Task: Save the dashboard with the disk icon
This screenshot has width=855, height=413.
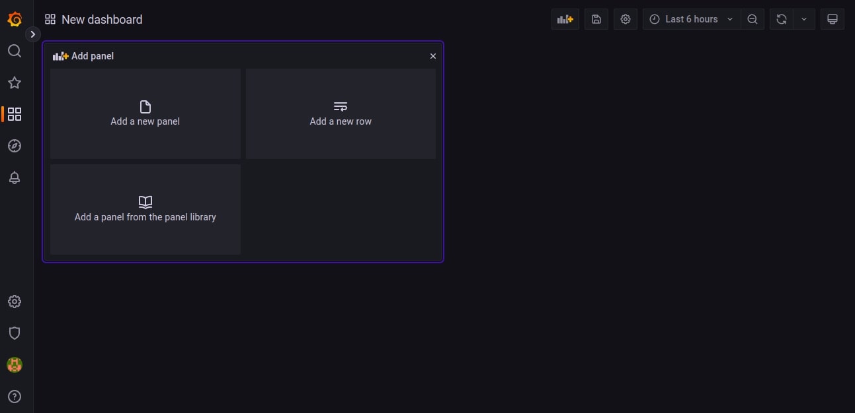Action: [x=596, y=19]
